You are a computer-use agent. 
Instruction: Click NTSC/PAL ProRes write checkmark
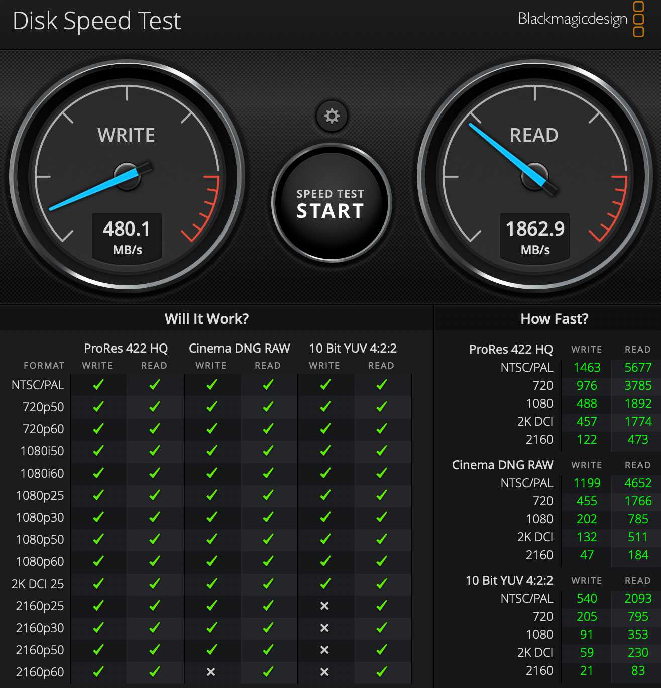98,385
